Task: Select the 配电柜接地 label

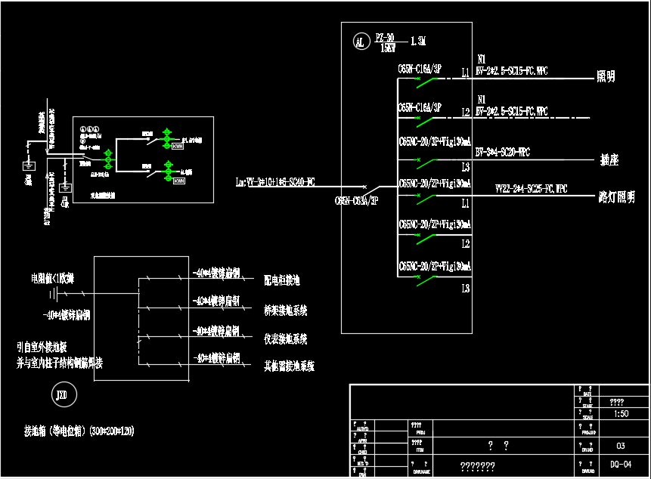Action: pyautogui.click(x=282, y=280)
